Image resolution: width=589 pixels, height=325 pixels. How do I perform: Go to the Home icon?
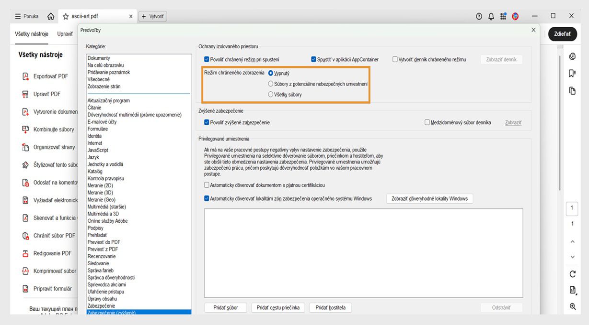point(51,16)
